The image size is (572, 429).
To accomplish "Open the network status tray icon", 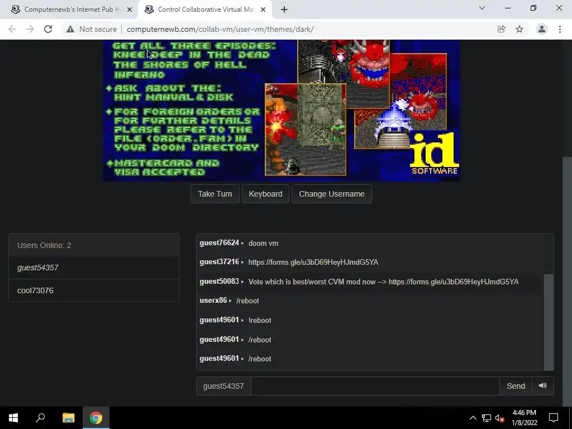I will [487, 418].
